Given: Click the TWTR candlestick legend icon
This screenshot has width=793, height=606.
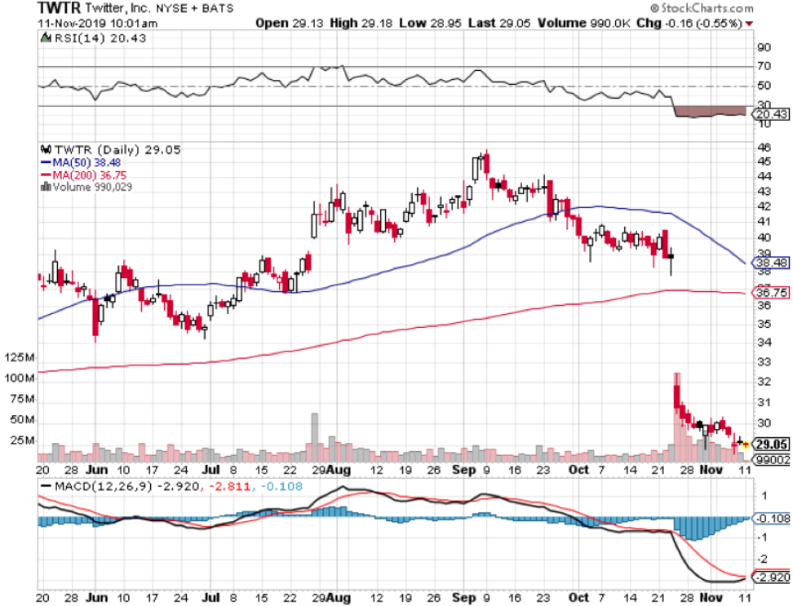Looking at the screenshot, I should (46, 149).
